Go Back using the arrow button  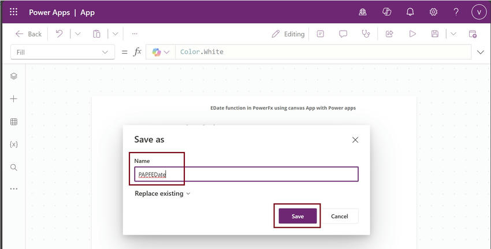pyautogui.click(x=28, y=34)
